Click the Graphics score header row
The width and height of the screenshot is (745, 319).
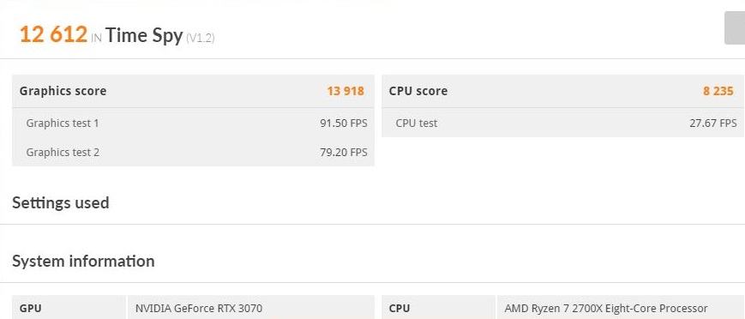(x=193, y=91)
